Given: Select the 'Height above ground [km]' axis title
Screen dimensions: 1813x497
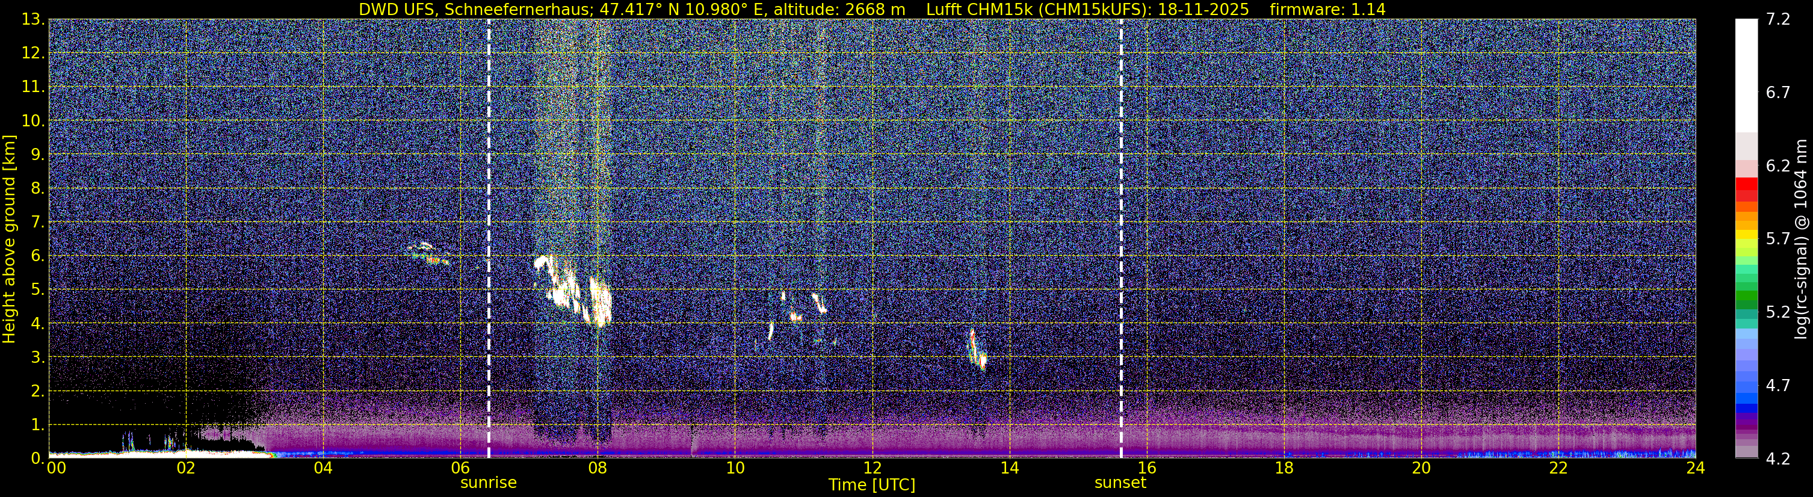Looking at the screenshot, I should pos(9,239).
